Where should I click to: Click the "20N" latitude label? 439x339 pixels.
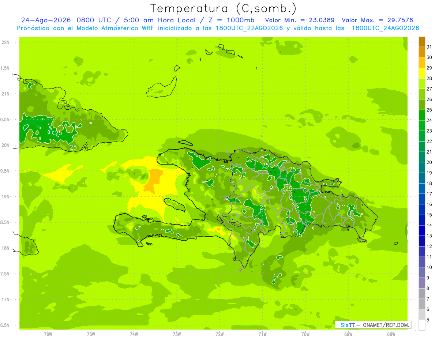(x=5, y=145)
